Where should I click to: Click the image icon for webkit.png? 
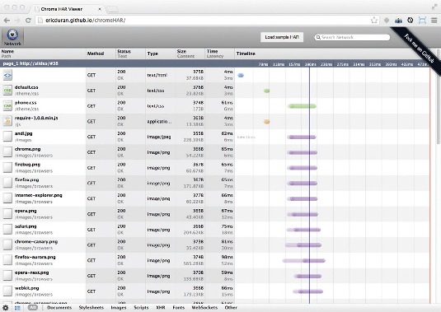click(x=7, y=291)
